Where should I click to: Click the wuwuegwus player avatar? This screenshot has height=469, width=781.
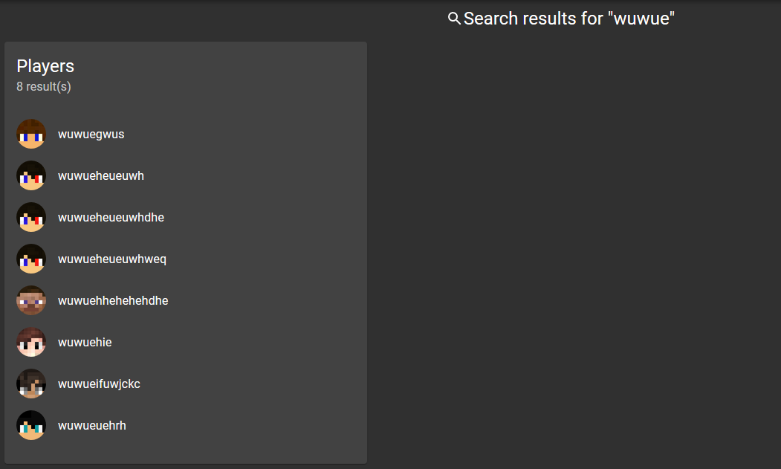pyautogui.click(x=31, y=134)
